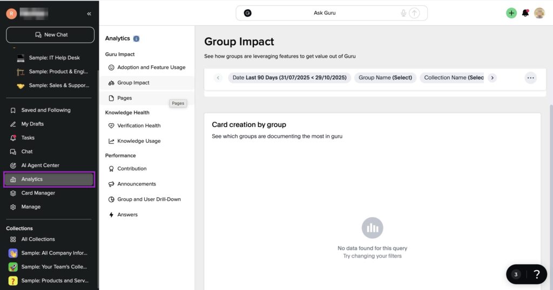Show next filters with right chevron

coord(493,78)
